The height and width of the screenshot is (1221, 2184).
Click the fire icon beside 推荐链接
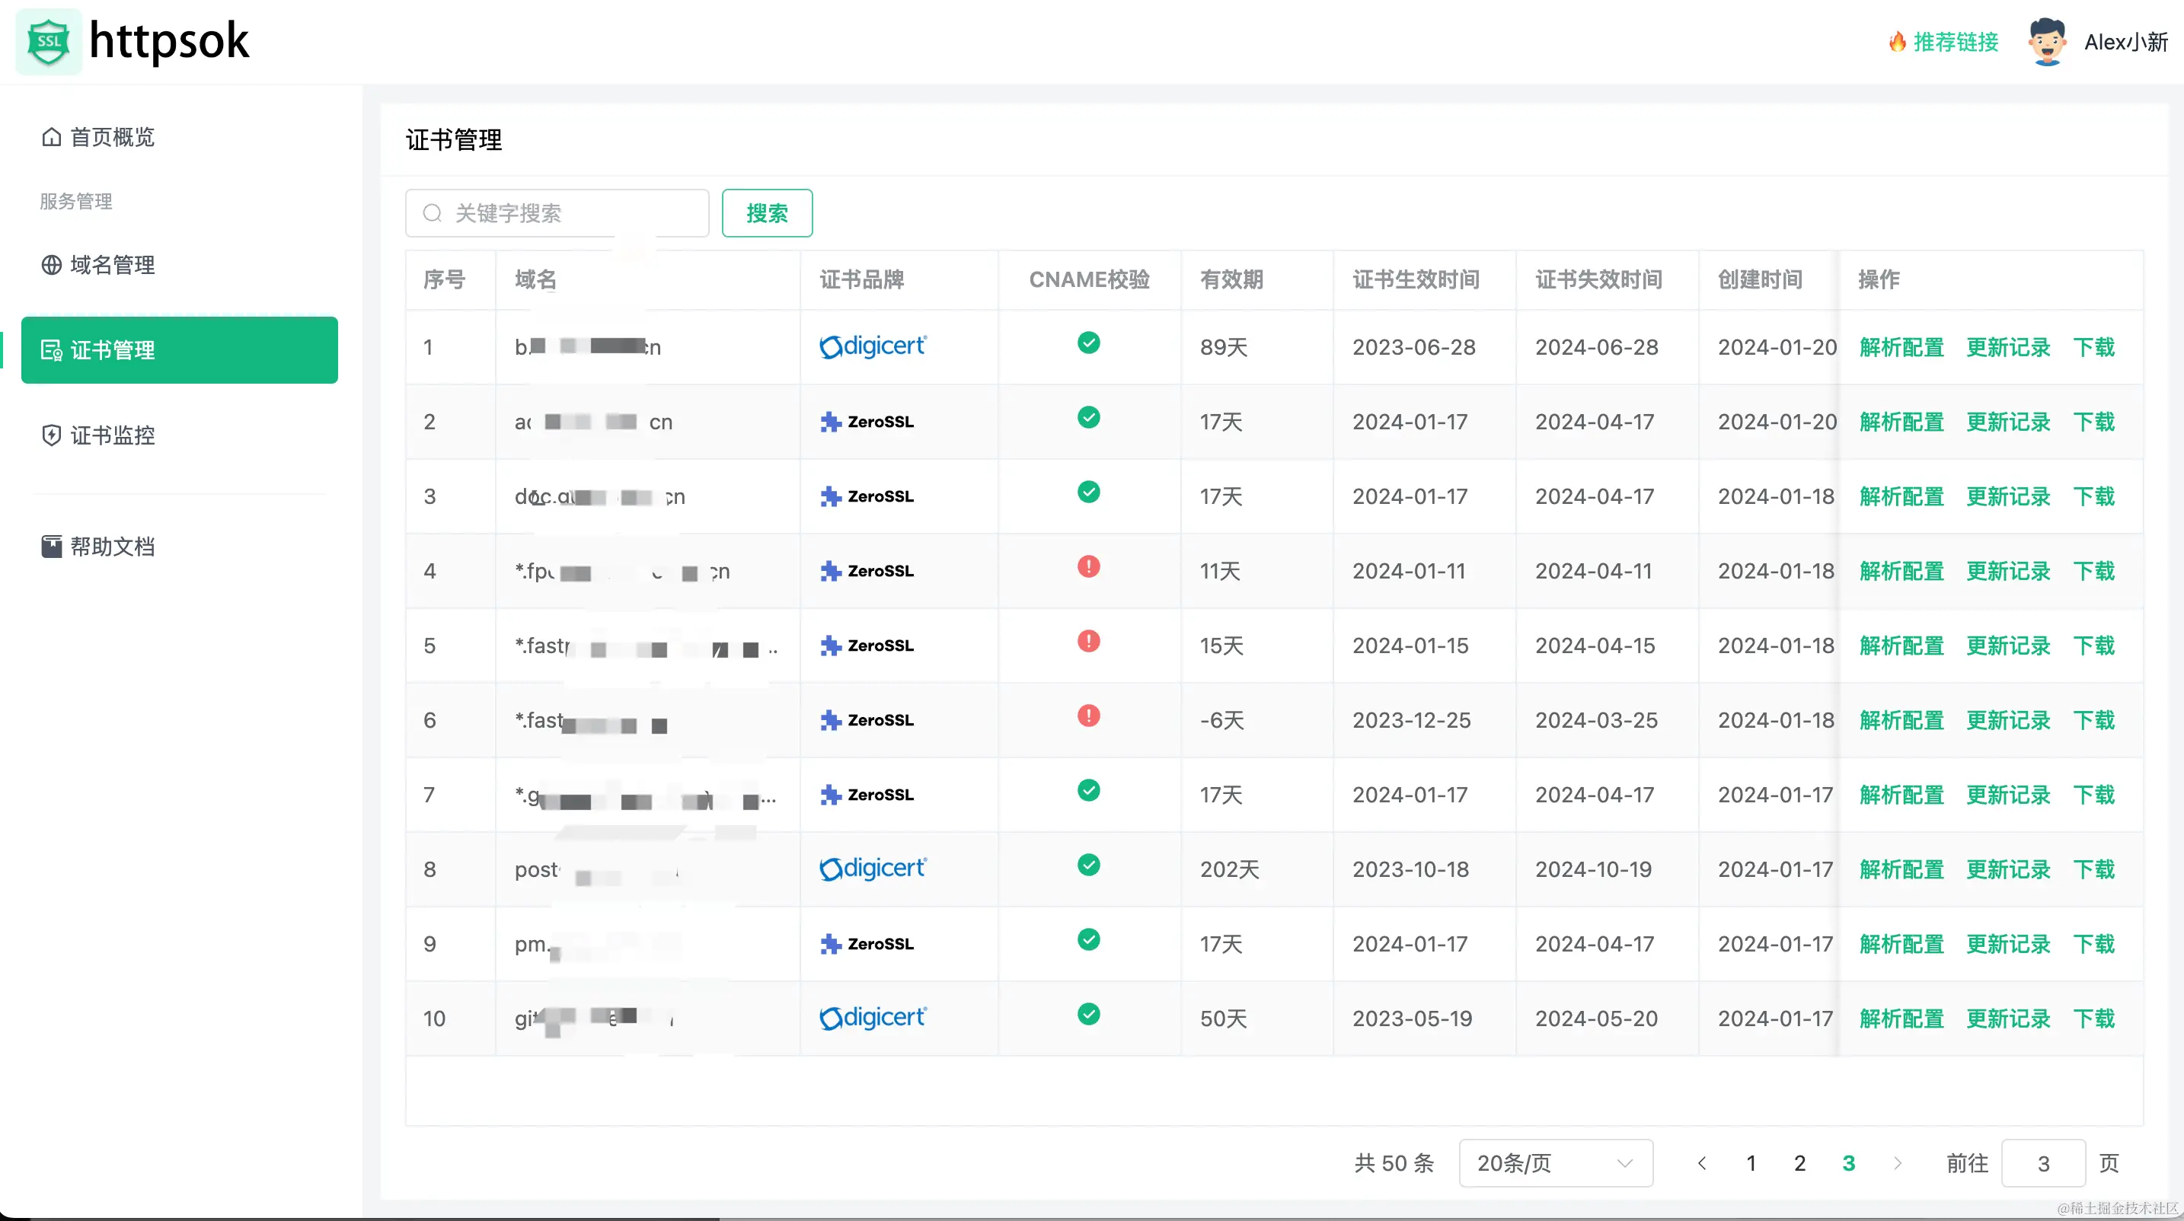1897,42
